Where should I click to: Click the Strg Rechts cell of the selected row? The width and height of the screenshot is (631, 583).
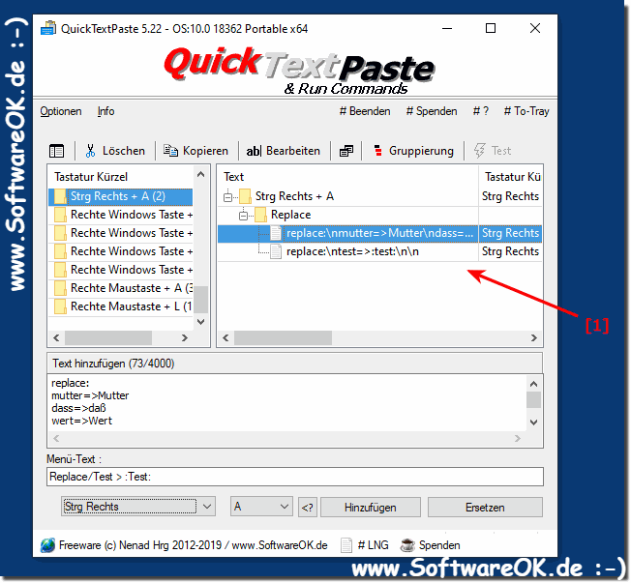click(x=510, y=233)
